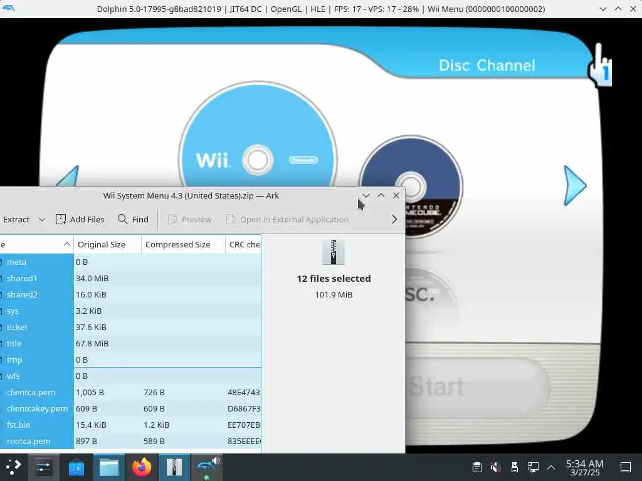The image size is (642, 481).
Task: Open network tray icon
Action: [533, 467]
